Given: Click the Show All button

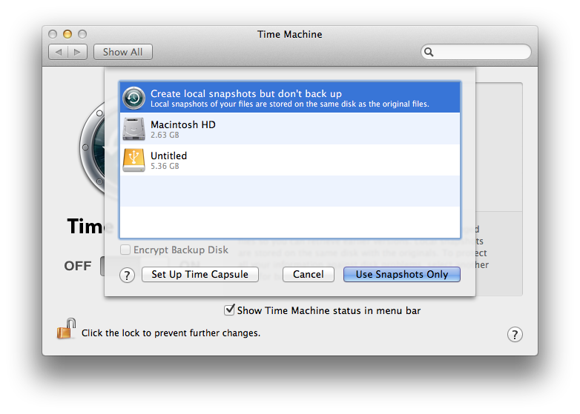Looking at the screenshot, I should coord(123,52).
